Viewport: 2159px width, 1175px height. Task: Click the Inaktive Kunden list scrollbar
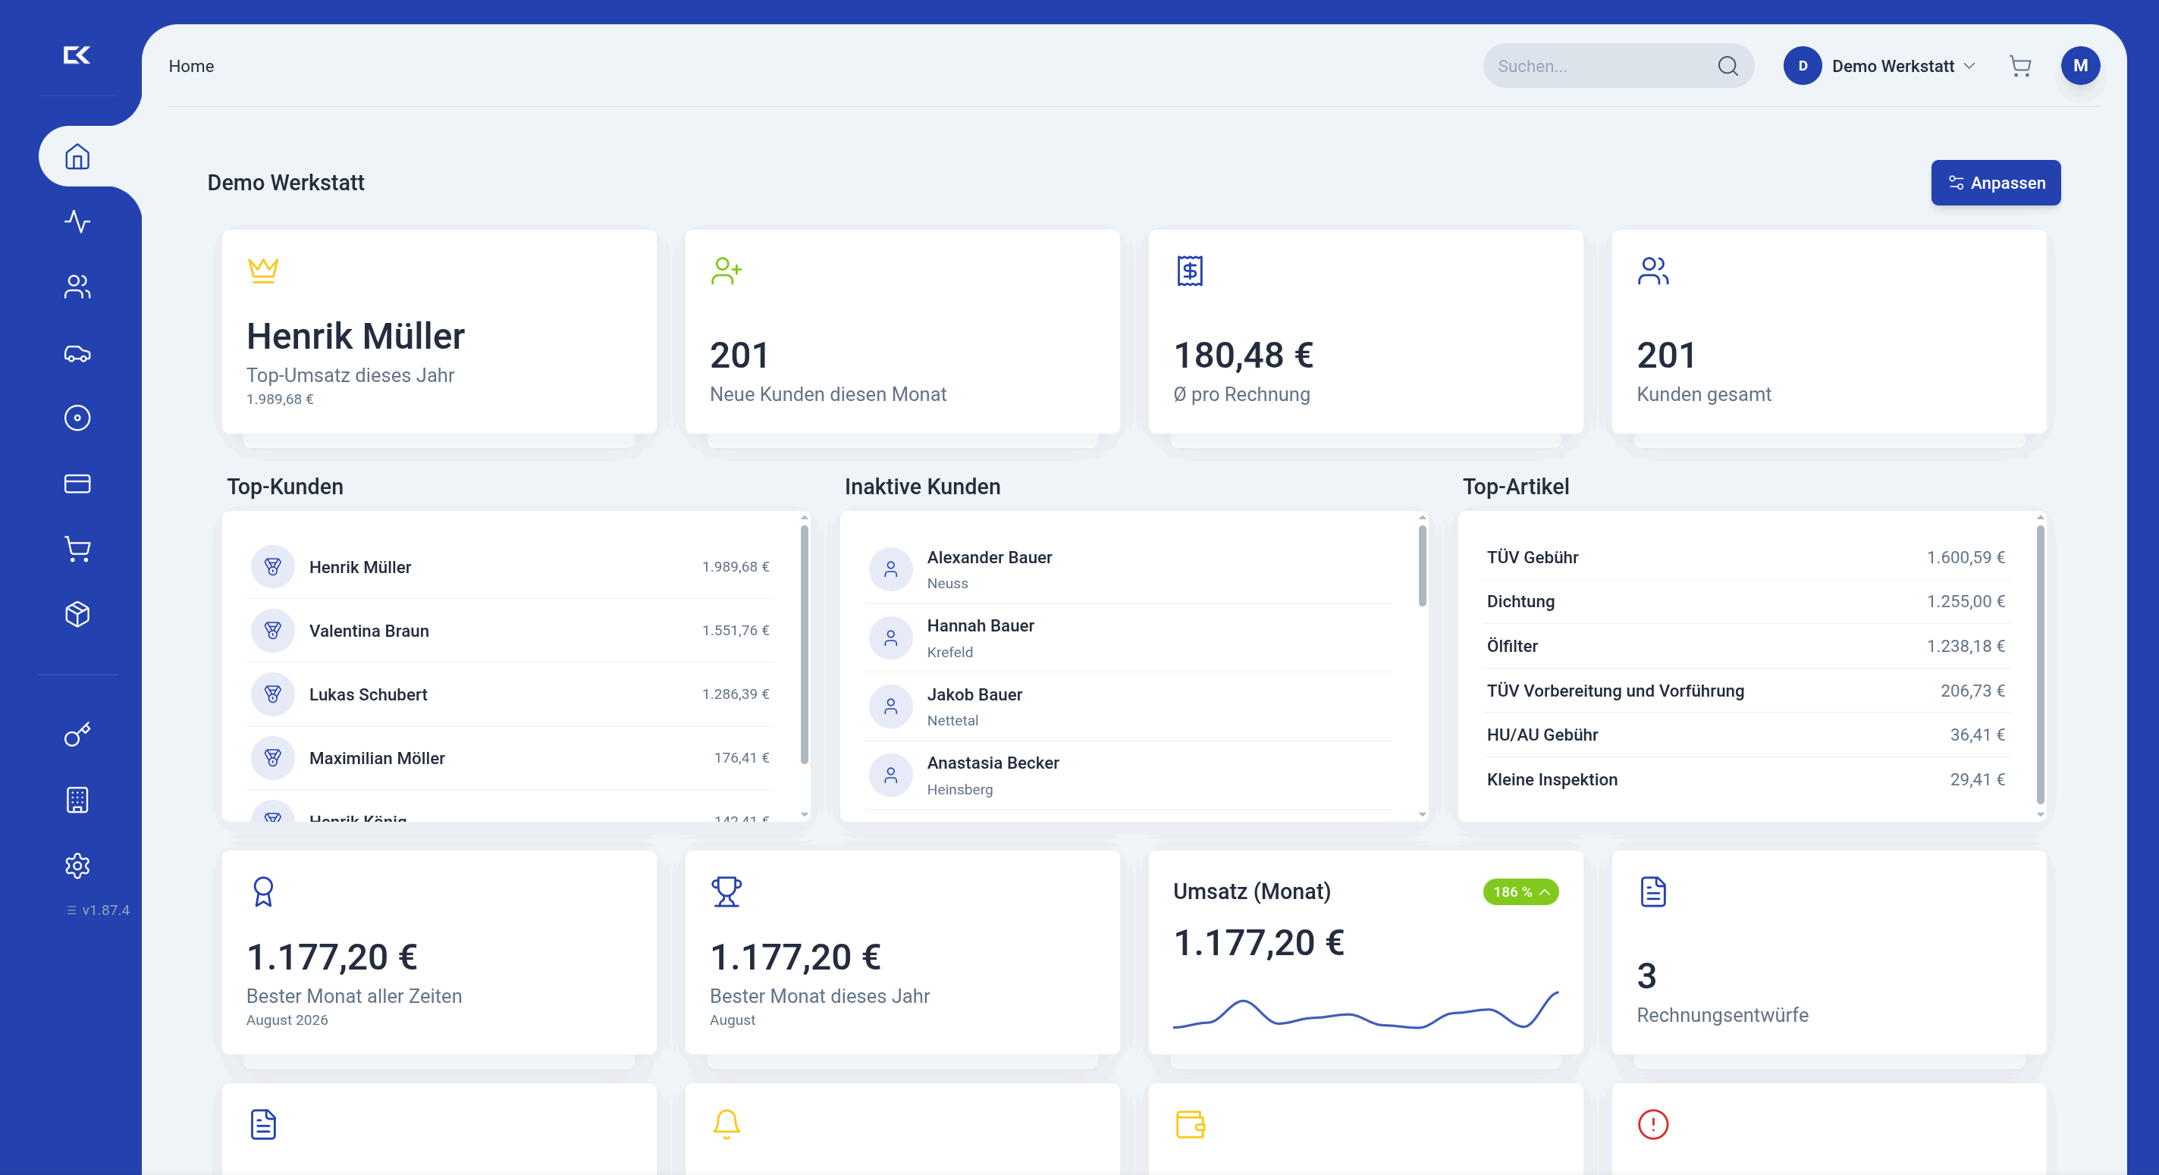(1421, 566)
